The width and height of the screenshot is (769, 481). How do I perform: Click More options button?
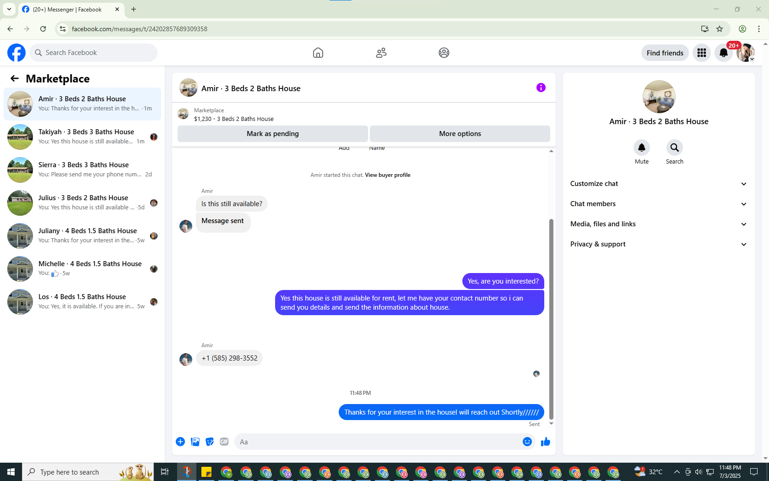[x=460, y=134]
